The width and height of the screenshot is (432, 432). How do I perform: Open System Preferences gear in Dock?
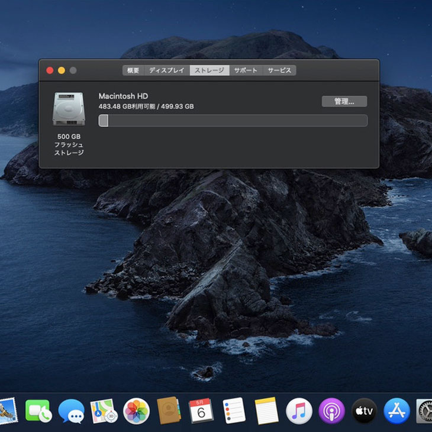coord(425,411)
